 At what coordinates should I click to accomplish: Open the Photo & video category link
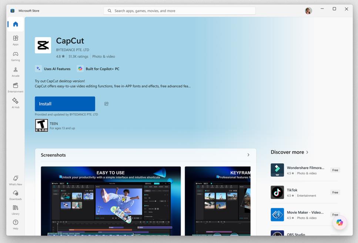[x=103, y=56]
